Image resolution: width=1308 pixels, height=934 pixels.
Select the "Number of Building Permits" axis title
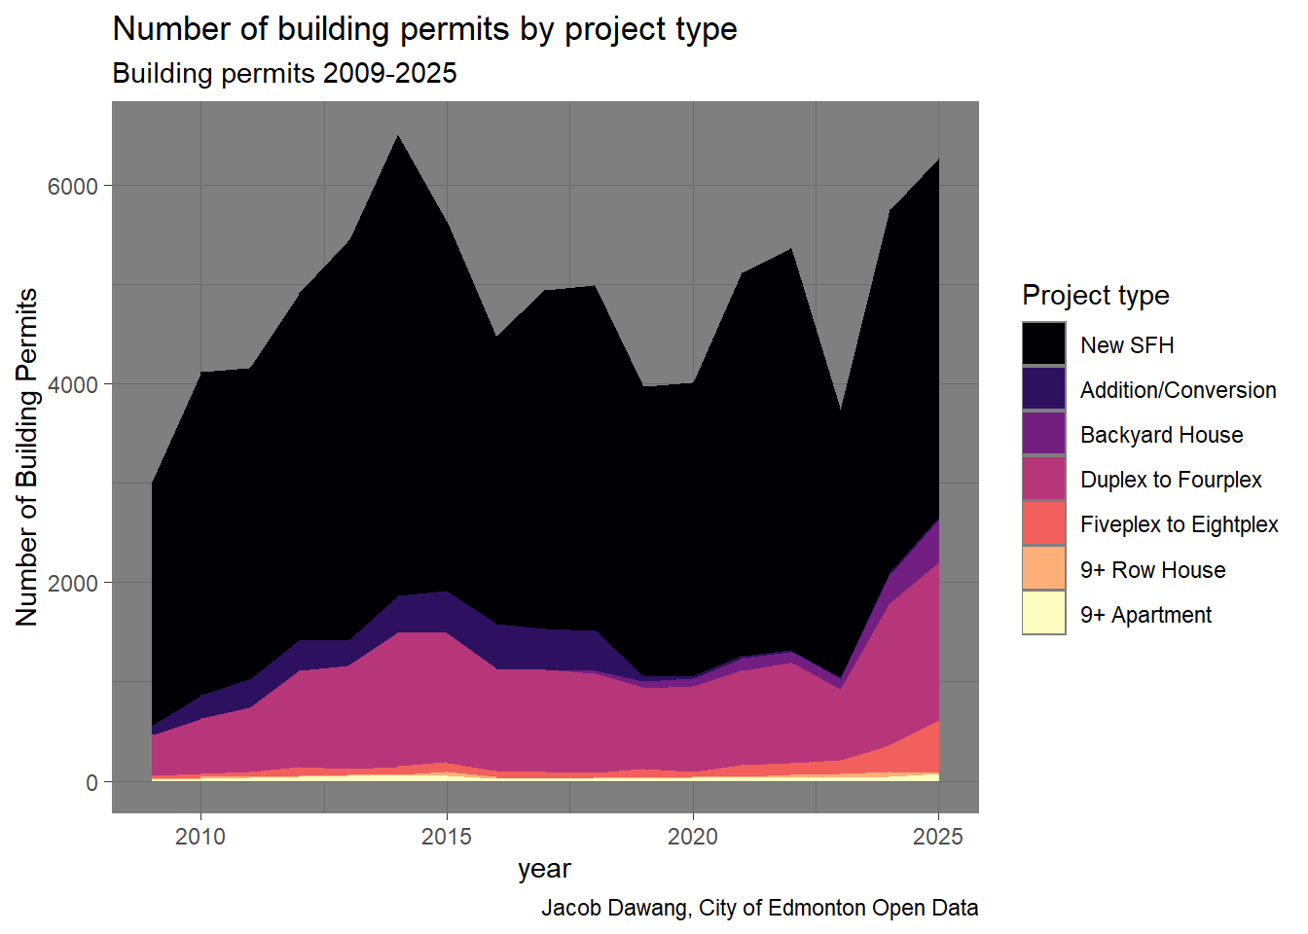pyautogui.click(x=27, y=456)
